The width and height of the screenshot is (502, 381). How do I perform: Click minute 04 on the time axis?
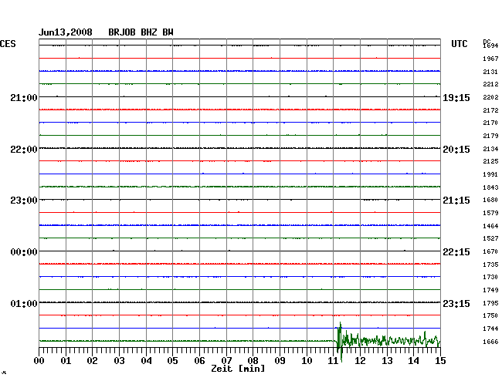[x=146, y=361]
